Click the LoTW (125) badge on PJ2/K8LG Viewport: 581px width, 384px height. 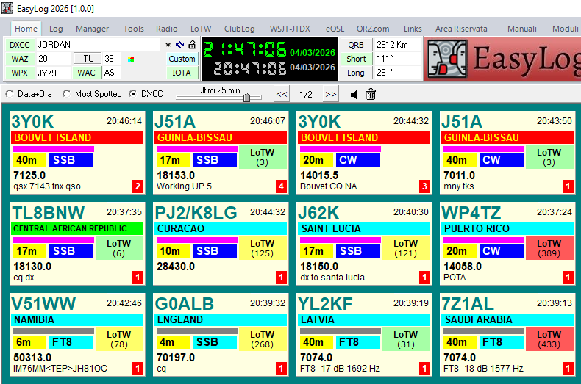tap(263, 248)
